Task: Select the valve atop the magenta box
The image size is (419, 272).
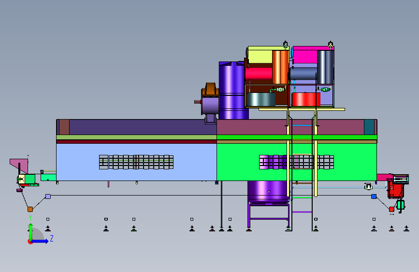Action: click(331, 45)
